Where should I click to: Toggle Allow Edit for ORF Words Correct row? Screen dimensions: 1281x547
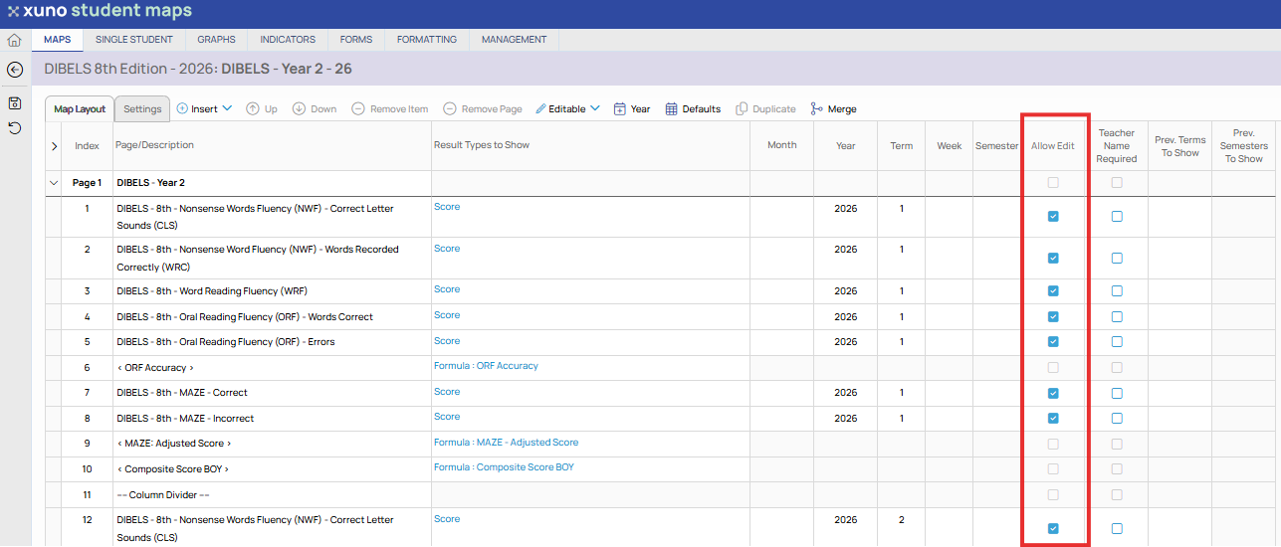[x=1053, y=316]
